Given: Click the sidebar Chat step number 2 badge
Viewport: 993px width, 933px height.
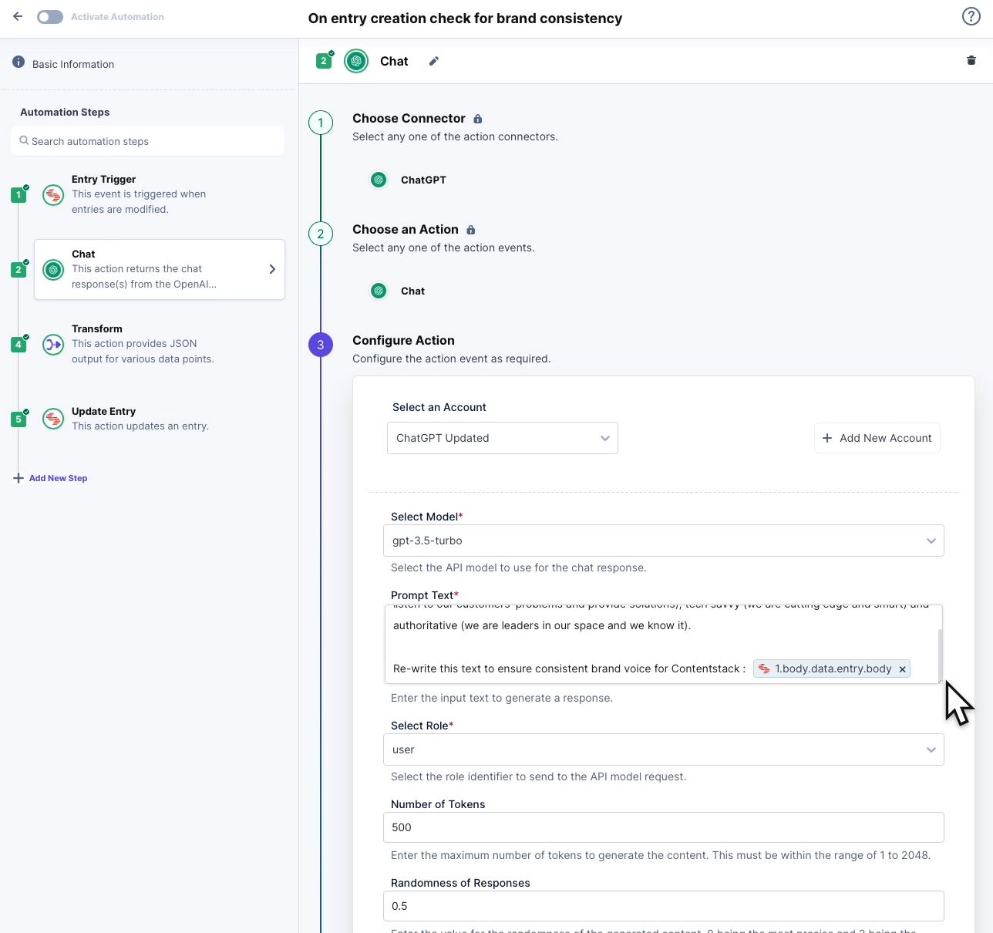Looking at the screenshot, I should click(19, 270).
